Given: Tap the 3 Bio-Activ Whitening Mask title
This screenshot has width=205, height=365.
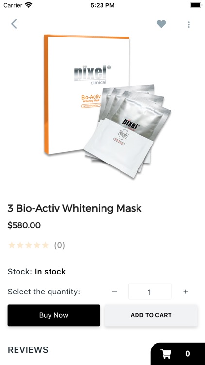Looking at the screenshot, I should coord(74,208).
